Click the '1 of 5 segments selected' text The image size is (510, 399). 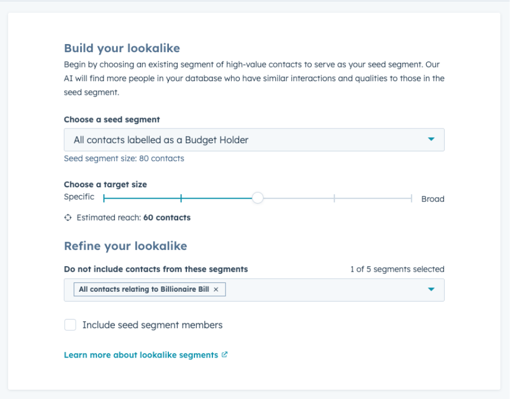[397, 269]
